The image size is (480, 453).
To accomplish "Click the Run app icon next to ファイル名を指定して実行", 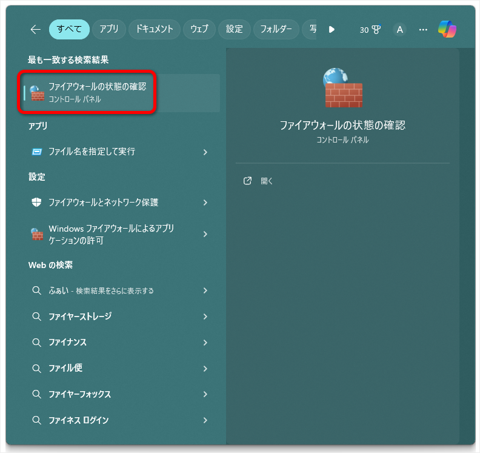I will (x=37, y=152).
